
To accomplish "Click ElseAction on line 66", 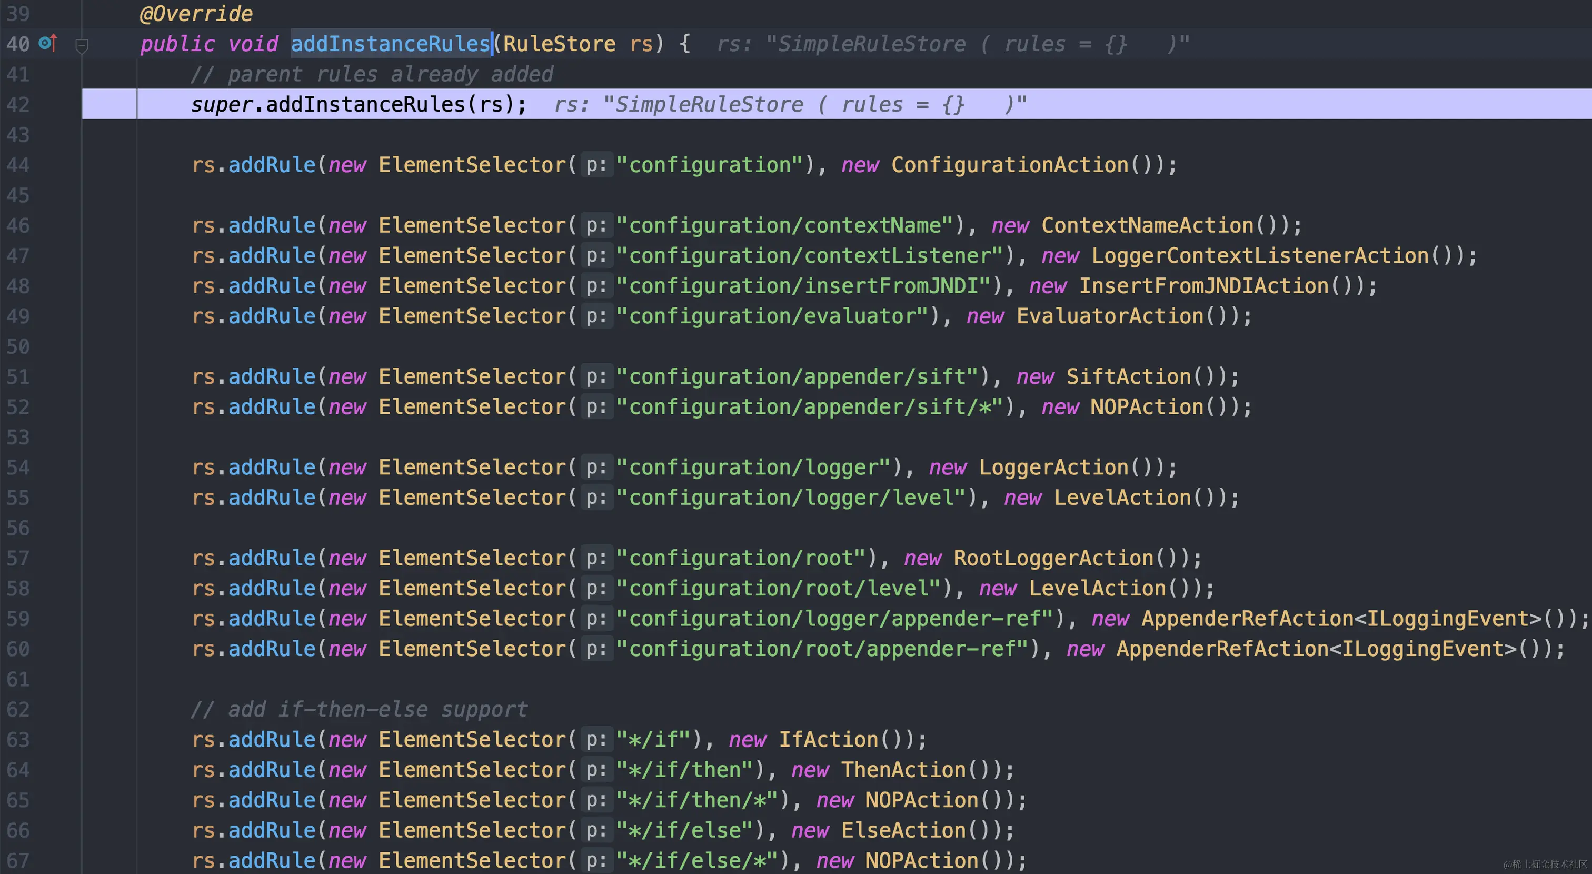I will click(x=903, y=831).
